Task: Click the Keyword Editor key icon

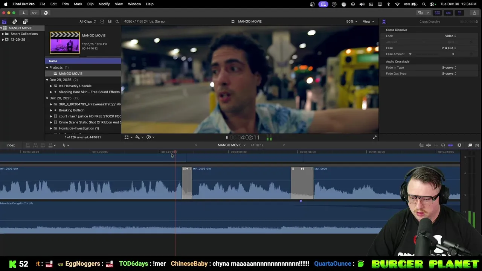Action: pos(34,13)
